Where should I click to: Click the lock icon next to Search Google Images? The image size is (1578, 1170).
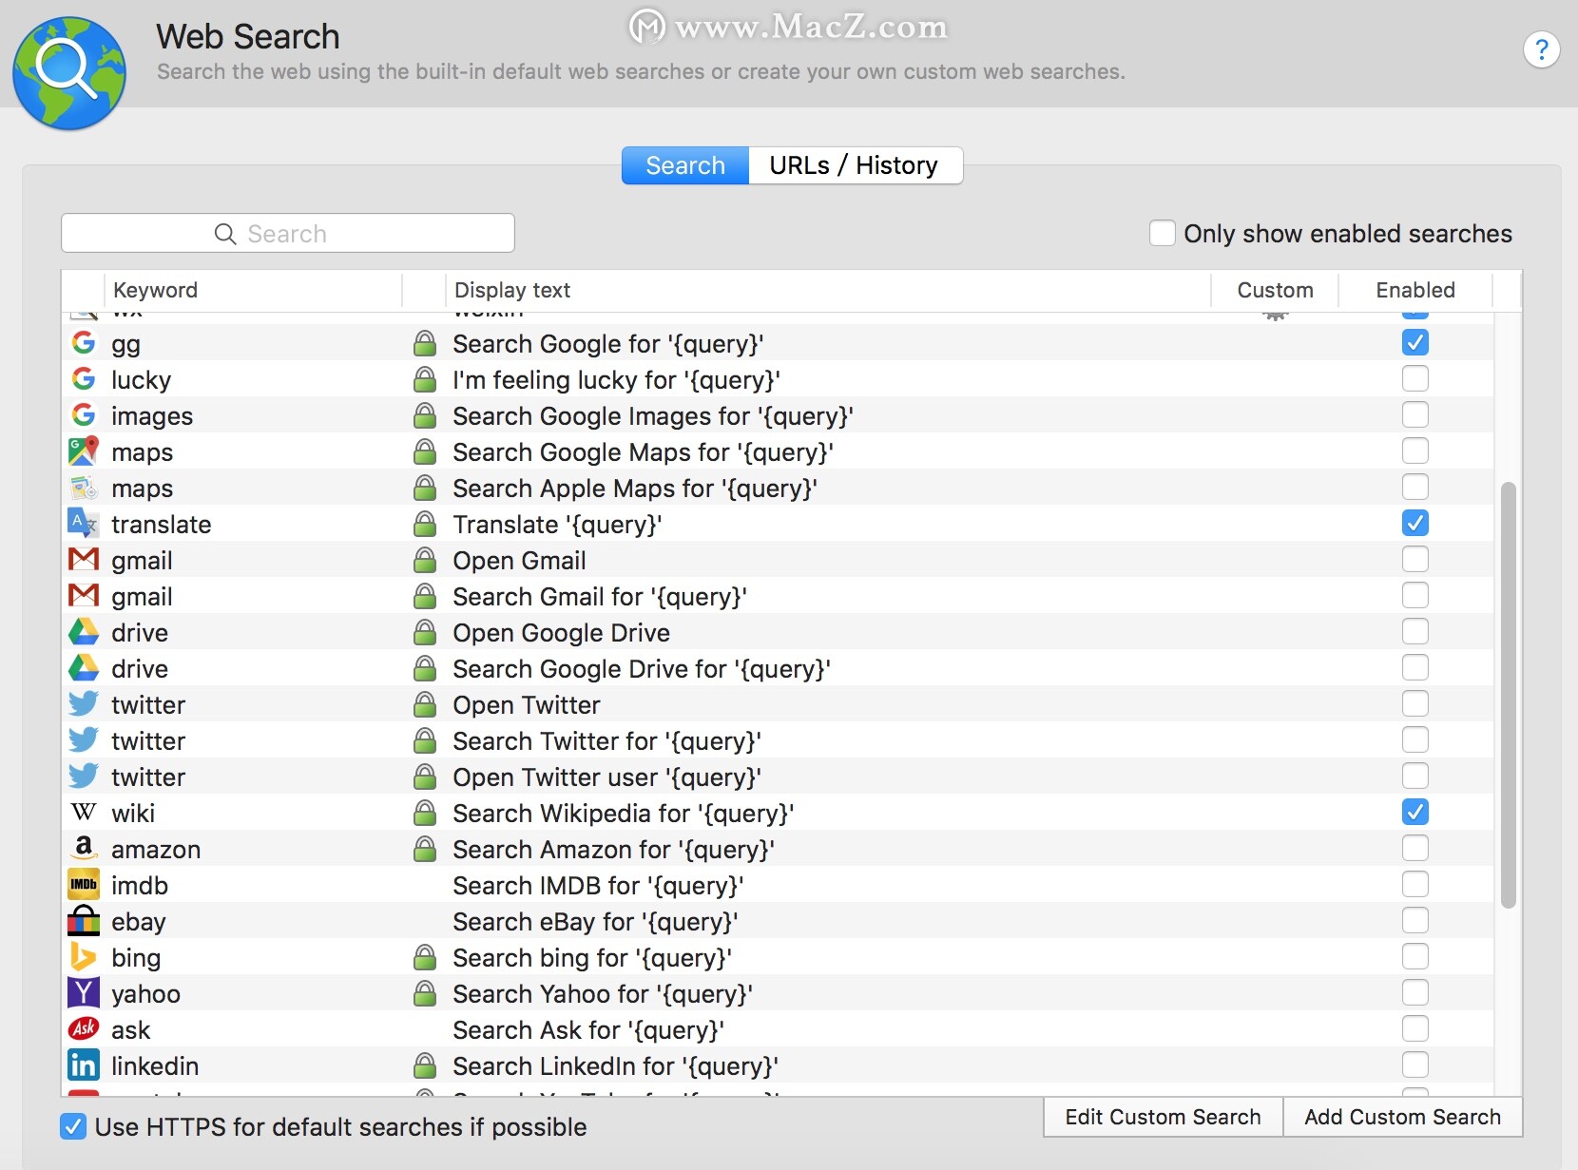(x=425, y=415)
